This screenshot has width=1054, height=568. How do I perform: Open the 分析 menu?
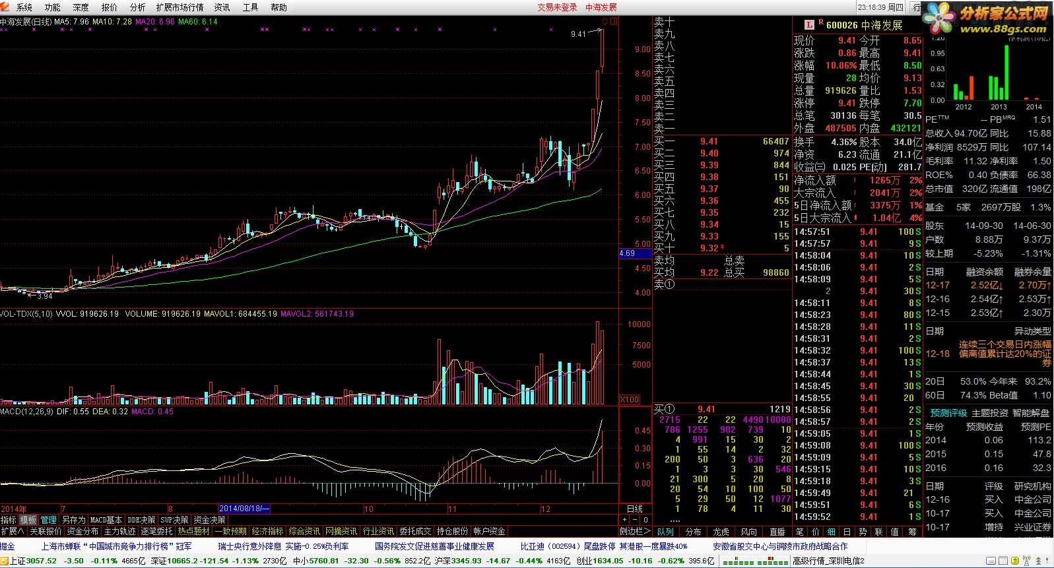pos(137,7)
